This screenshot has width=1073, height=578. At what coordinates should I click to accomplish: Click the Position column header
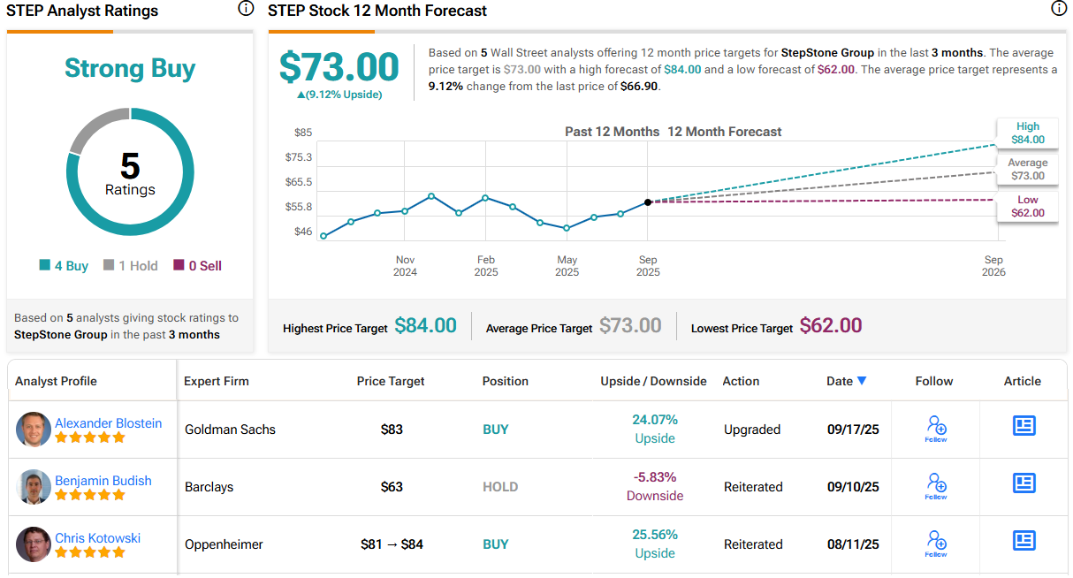(506, 381)
